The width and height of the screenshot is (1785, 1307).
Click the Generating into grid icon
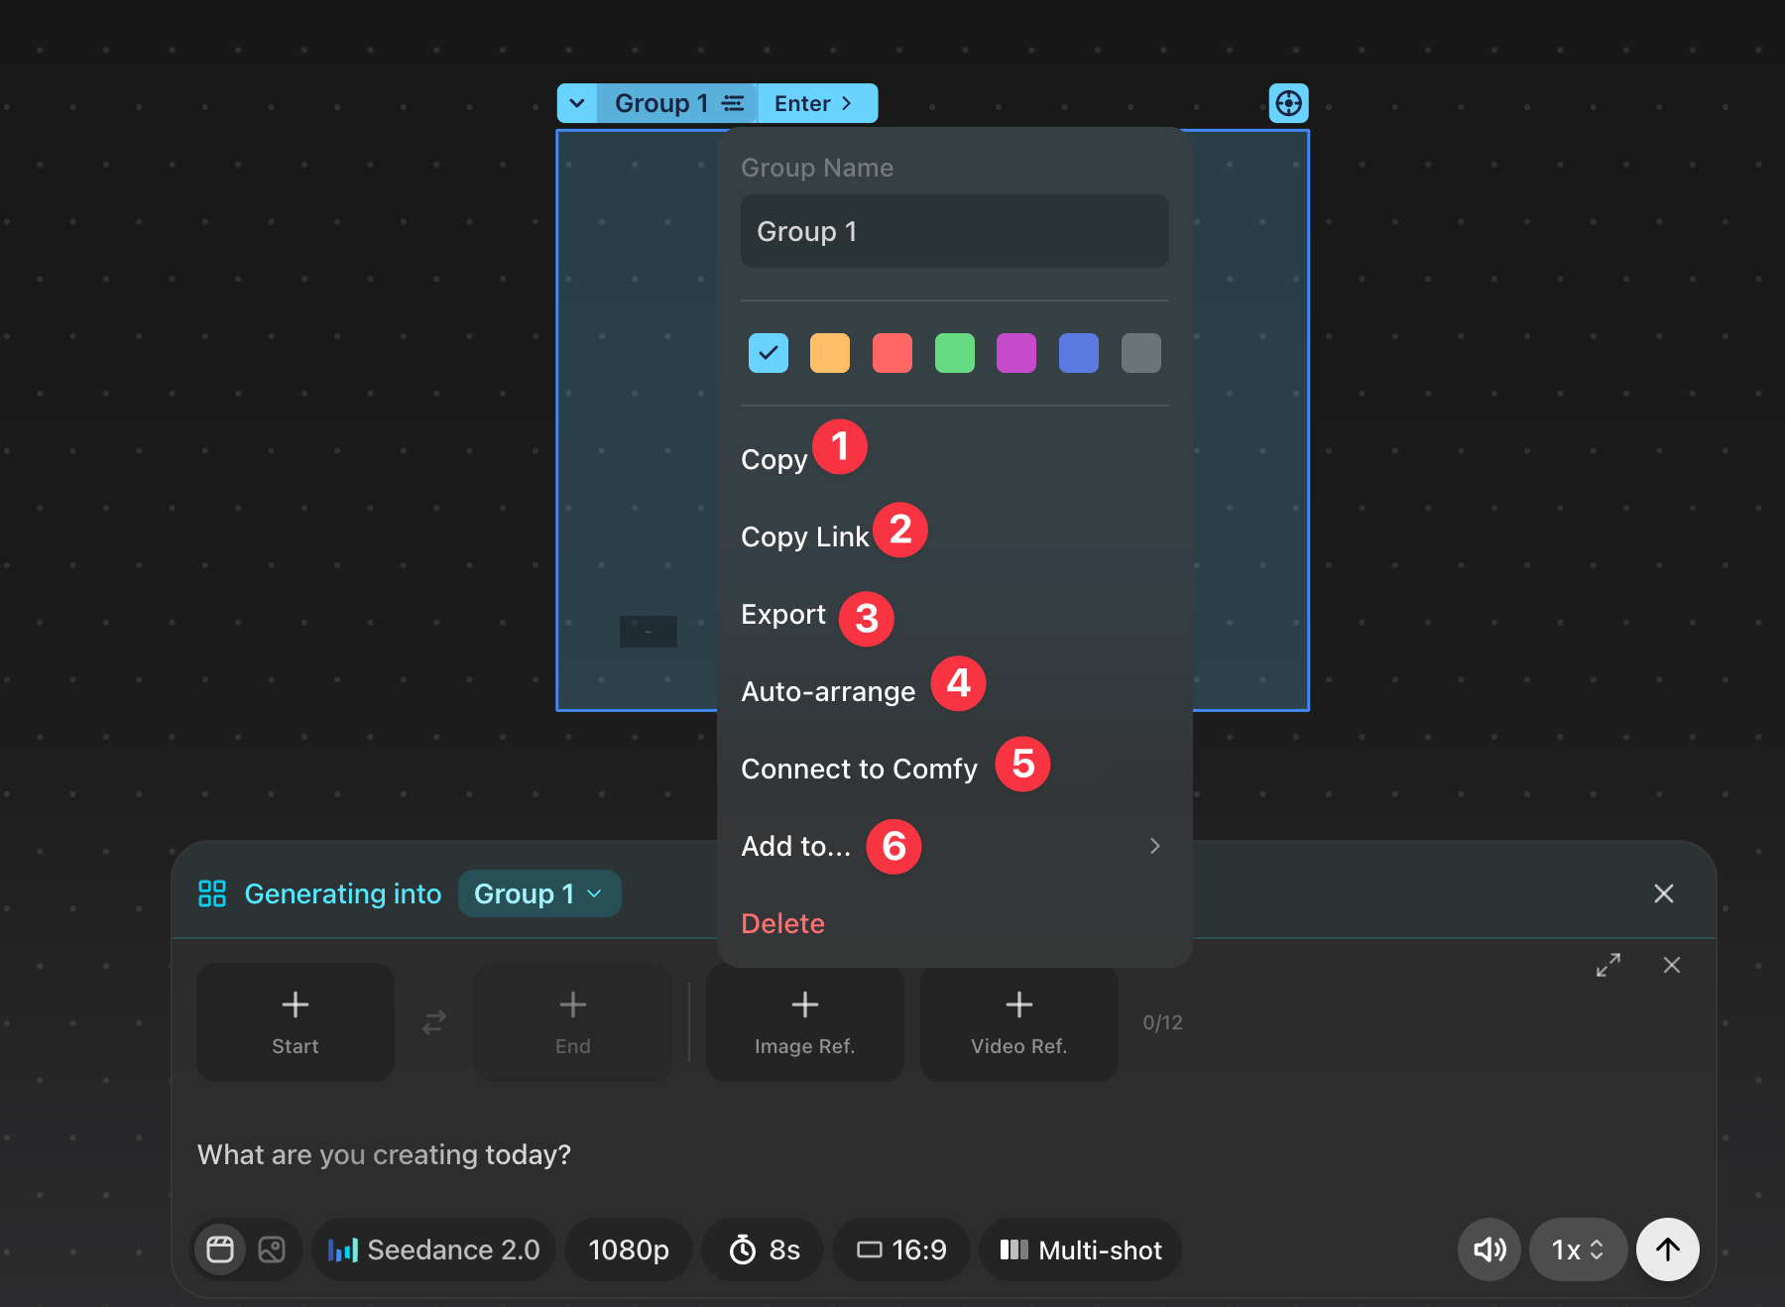[212, 893]
